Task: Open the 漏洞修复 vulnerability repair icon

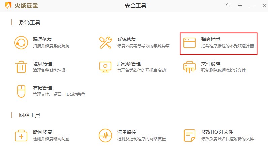Action: [21, 43]
